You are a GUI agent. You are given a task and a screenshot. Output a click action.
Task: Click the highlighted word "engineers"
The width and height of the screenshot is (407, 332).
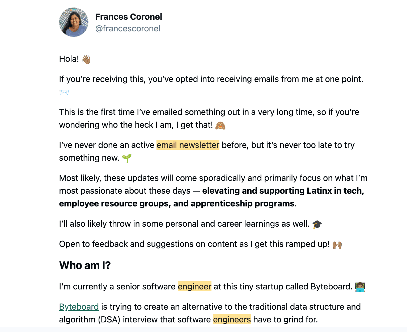[232, 319]
